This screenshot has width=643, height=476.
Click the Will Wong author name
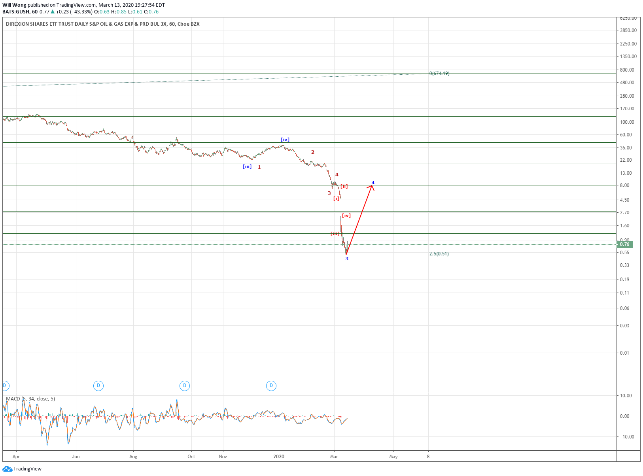click(14, 5)
